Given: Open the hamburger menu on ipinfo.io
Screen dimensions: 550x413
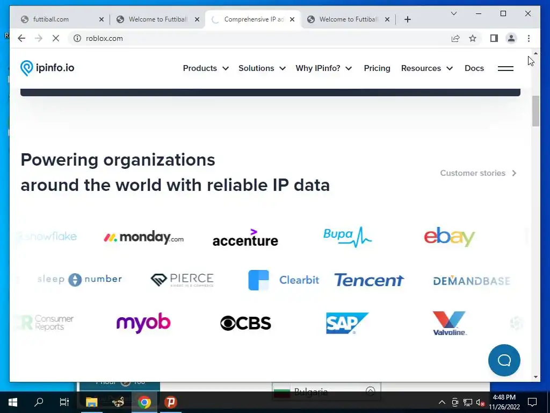Looking at the screenshot, I should tap(505, 68).
